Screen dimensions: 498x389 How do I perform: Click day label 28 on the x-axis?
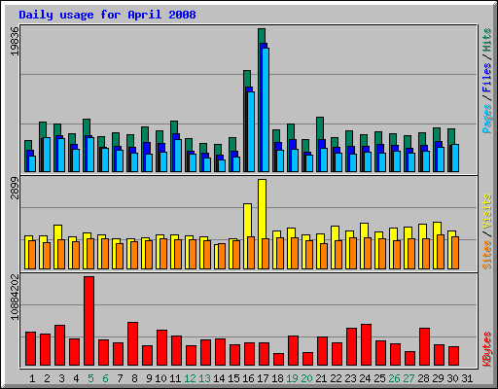point(423,378)
